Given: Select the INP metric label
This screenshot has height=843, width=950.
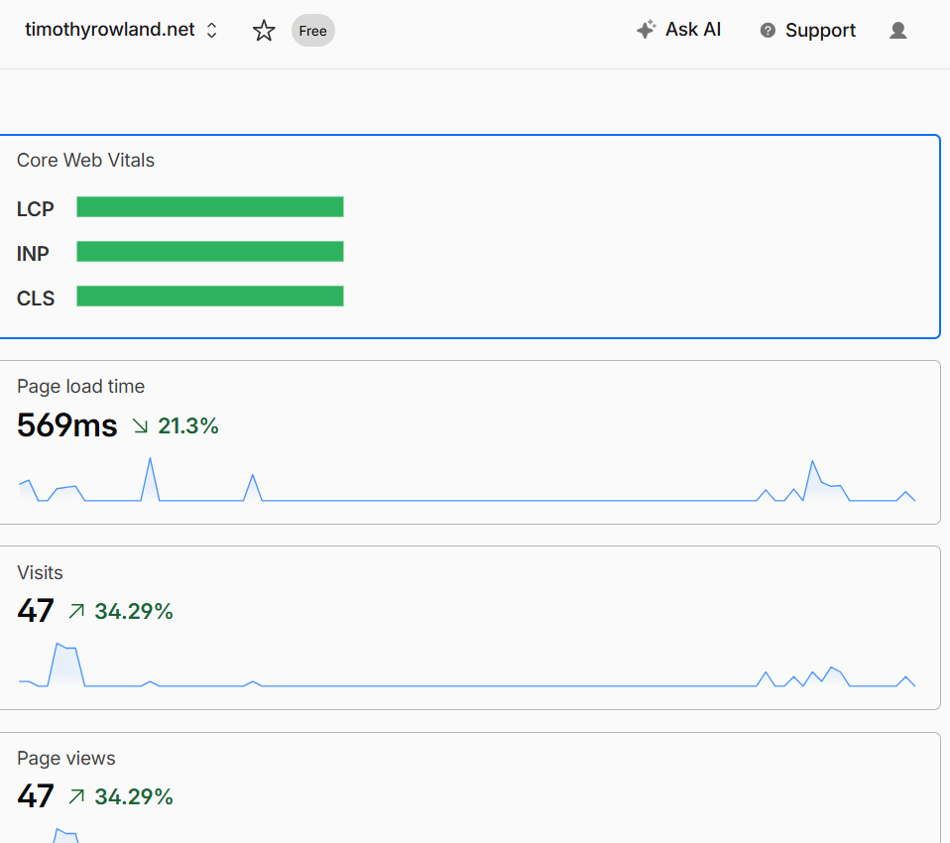Looking at the screenshot, I should click(x=33, y=254).
